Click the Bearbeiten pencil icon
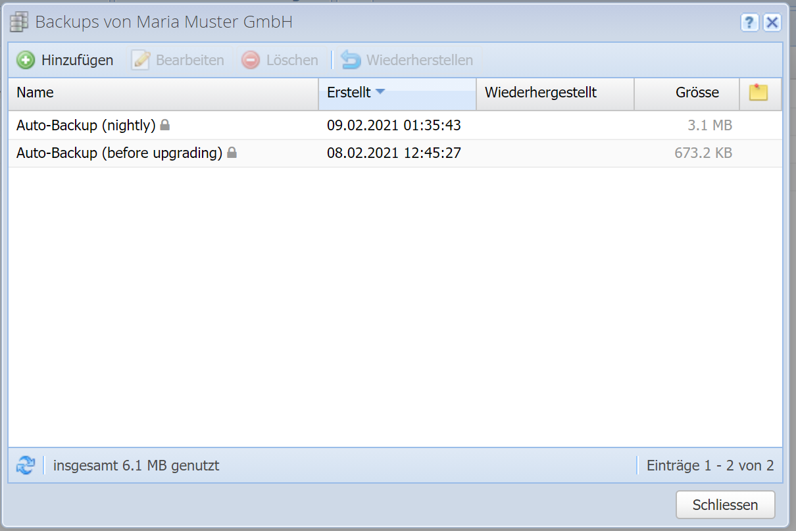Screen dimensions: 796x531 tap(141, 61)
